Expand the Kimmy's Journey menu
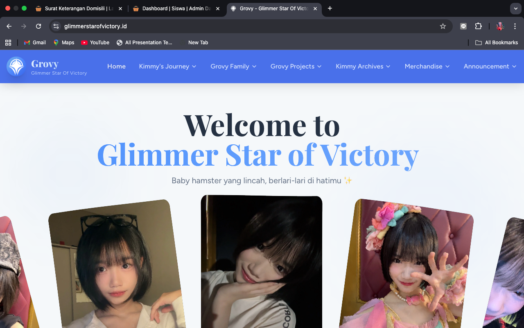 [x=168, y=66]
